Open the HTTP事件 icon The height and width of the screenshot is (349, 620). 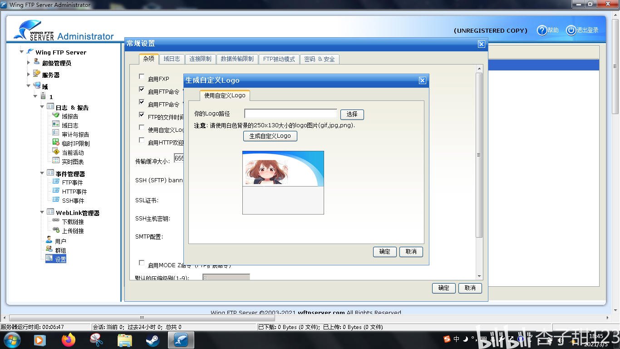(56, 190)
